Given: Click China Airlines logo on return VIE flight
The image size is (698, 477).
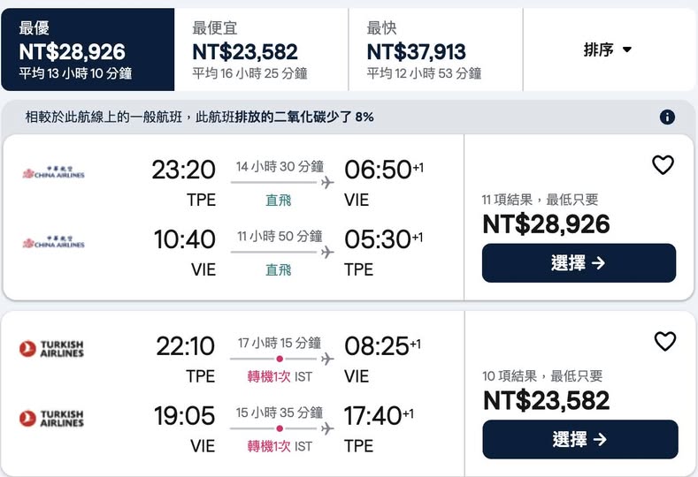Looking at the screenshot, I should point(53,242).
